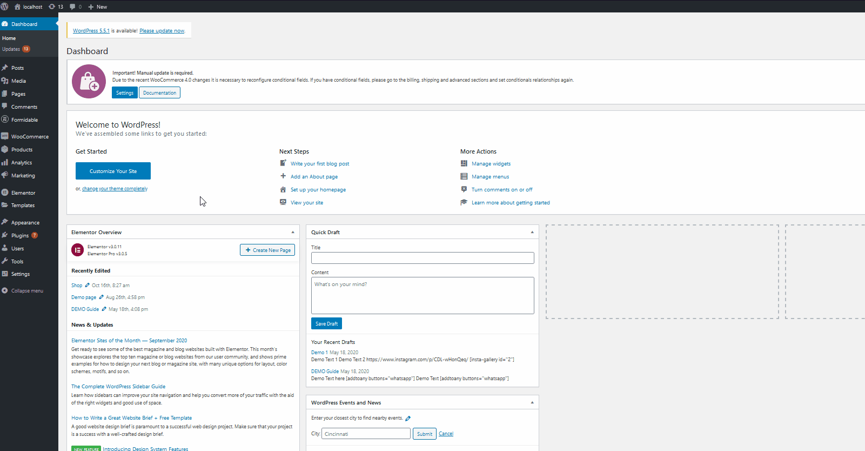The image size is (865, 451).
Task: Click the Marketing megaphone icon
Action: click(x=5, y=175)
